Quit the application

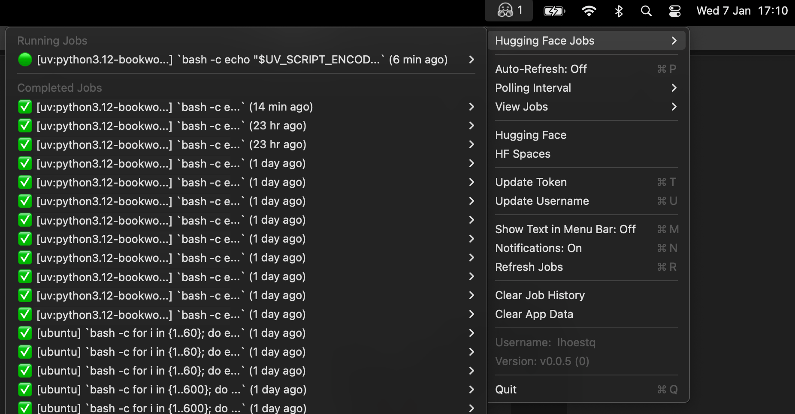(506, 390)
